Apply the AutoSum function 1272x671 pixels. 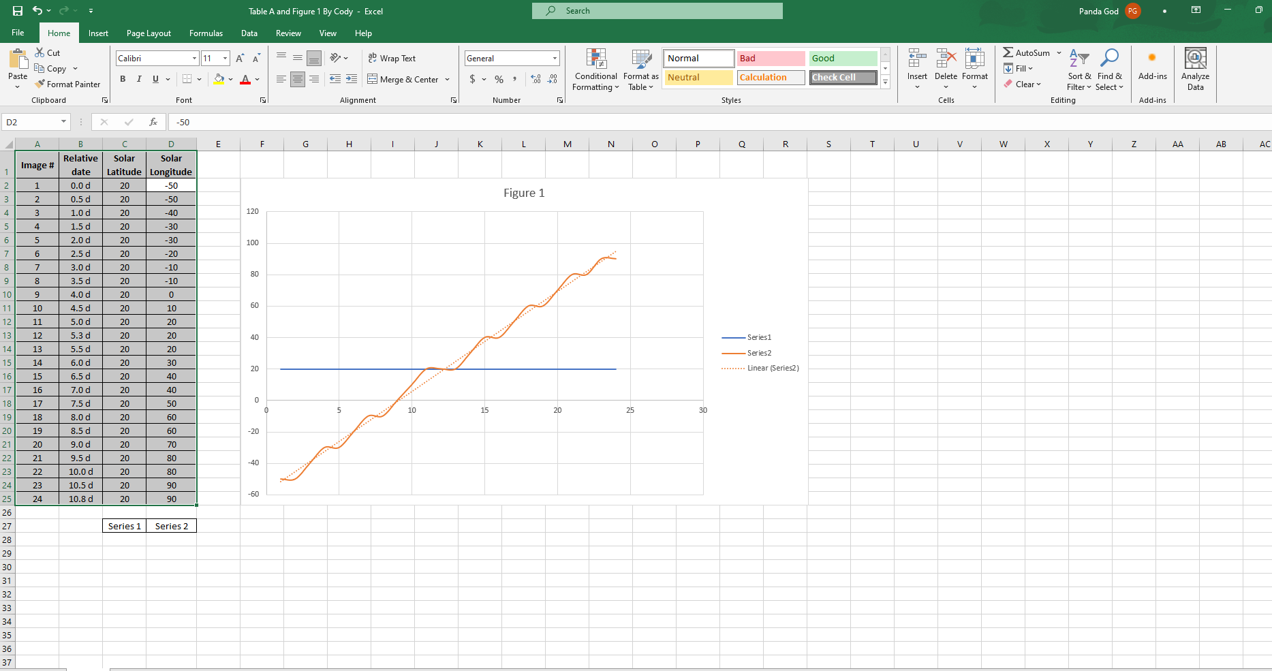pos(1027,52)
